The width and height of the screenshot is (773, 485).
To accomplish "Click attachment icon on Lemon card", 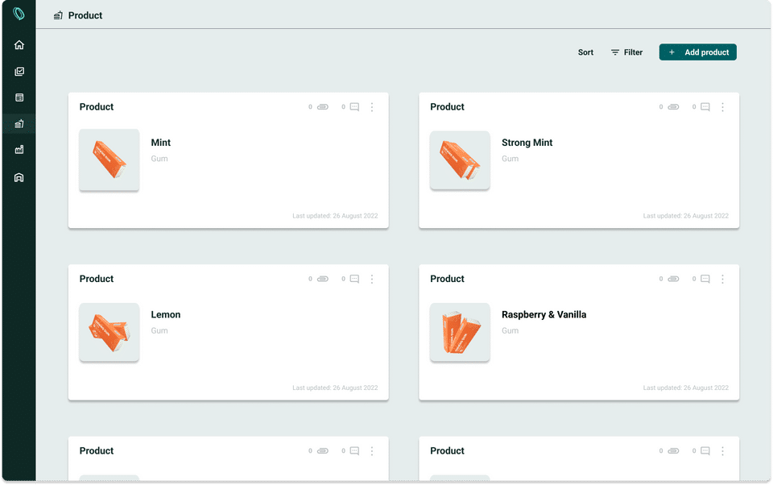I will point(323,280).
